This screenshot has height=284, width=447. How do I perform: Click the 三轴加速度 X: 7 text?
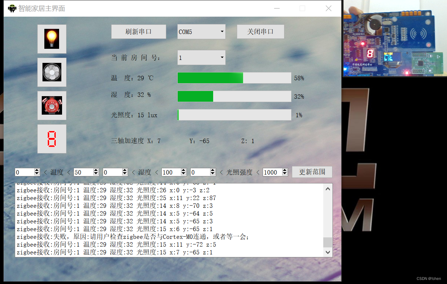pyautogui.click(x=136, y=141)
